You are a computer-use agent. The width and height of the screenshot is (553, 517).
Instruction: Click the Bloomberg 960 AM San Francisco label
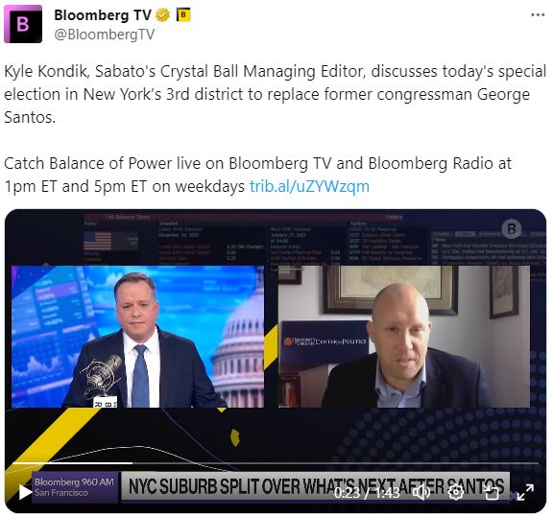point(75,487)
